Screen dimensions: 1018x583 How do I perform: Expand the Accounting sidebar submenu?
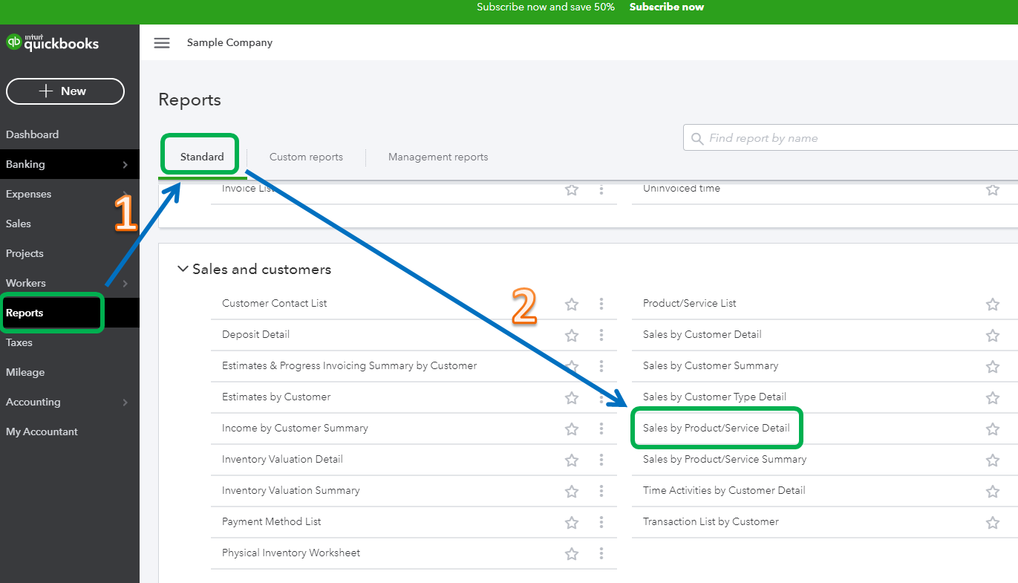(125, 403)
